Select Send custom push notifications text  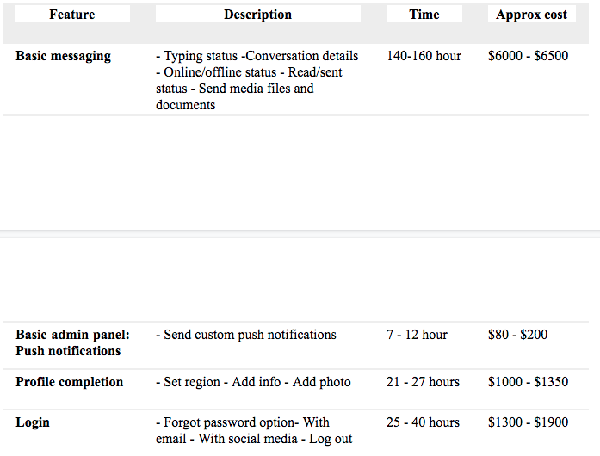(245, 335)
